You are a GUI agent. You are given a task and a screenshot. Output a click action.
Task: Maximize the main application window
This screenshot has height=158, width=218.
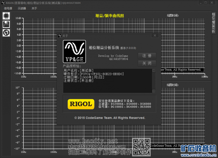tap(206, 3)
